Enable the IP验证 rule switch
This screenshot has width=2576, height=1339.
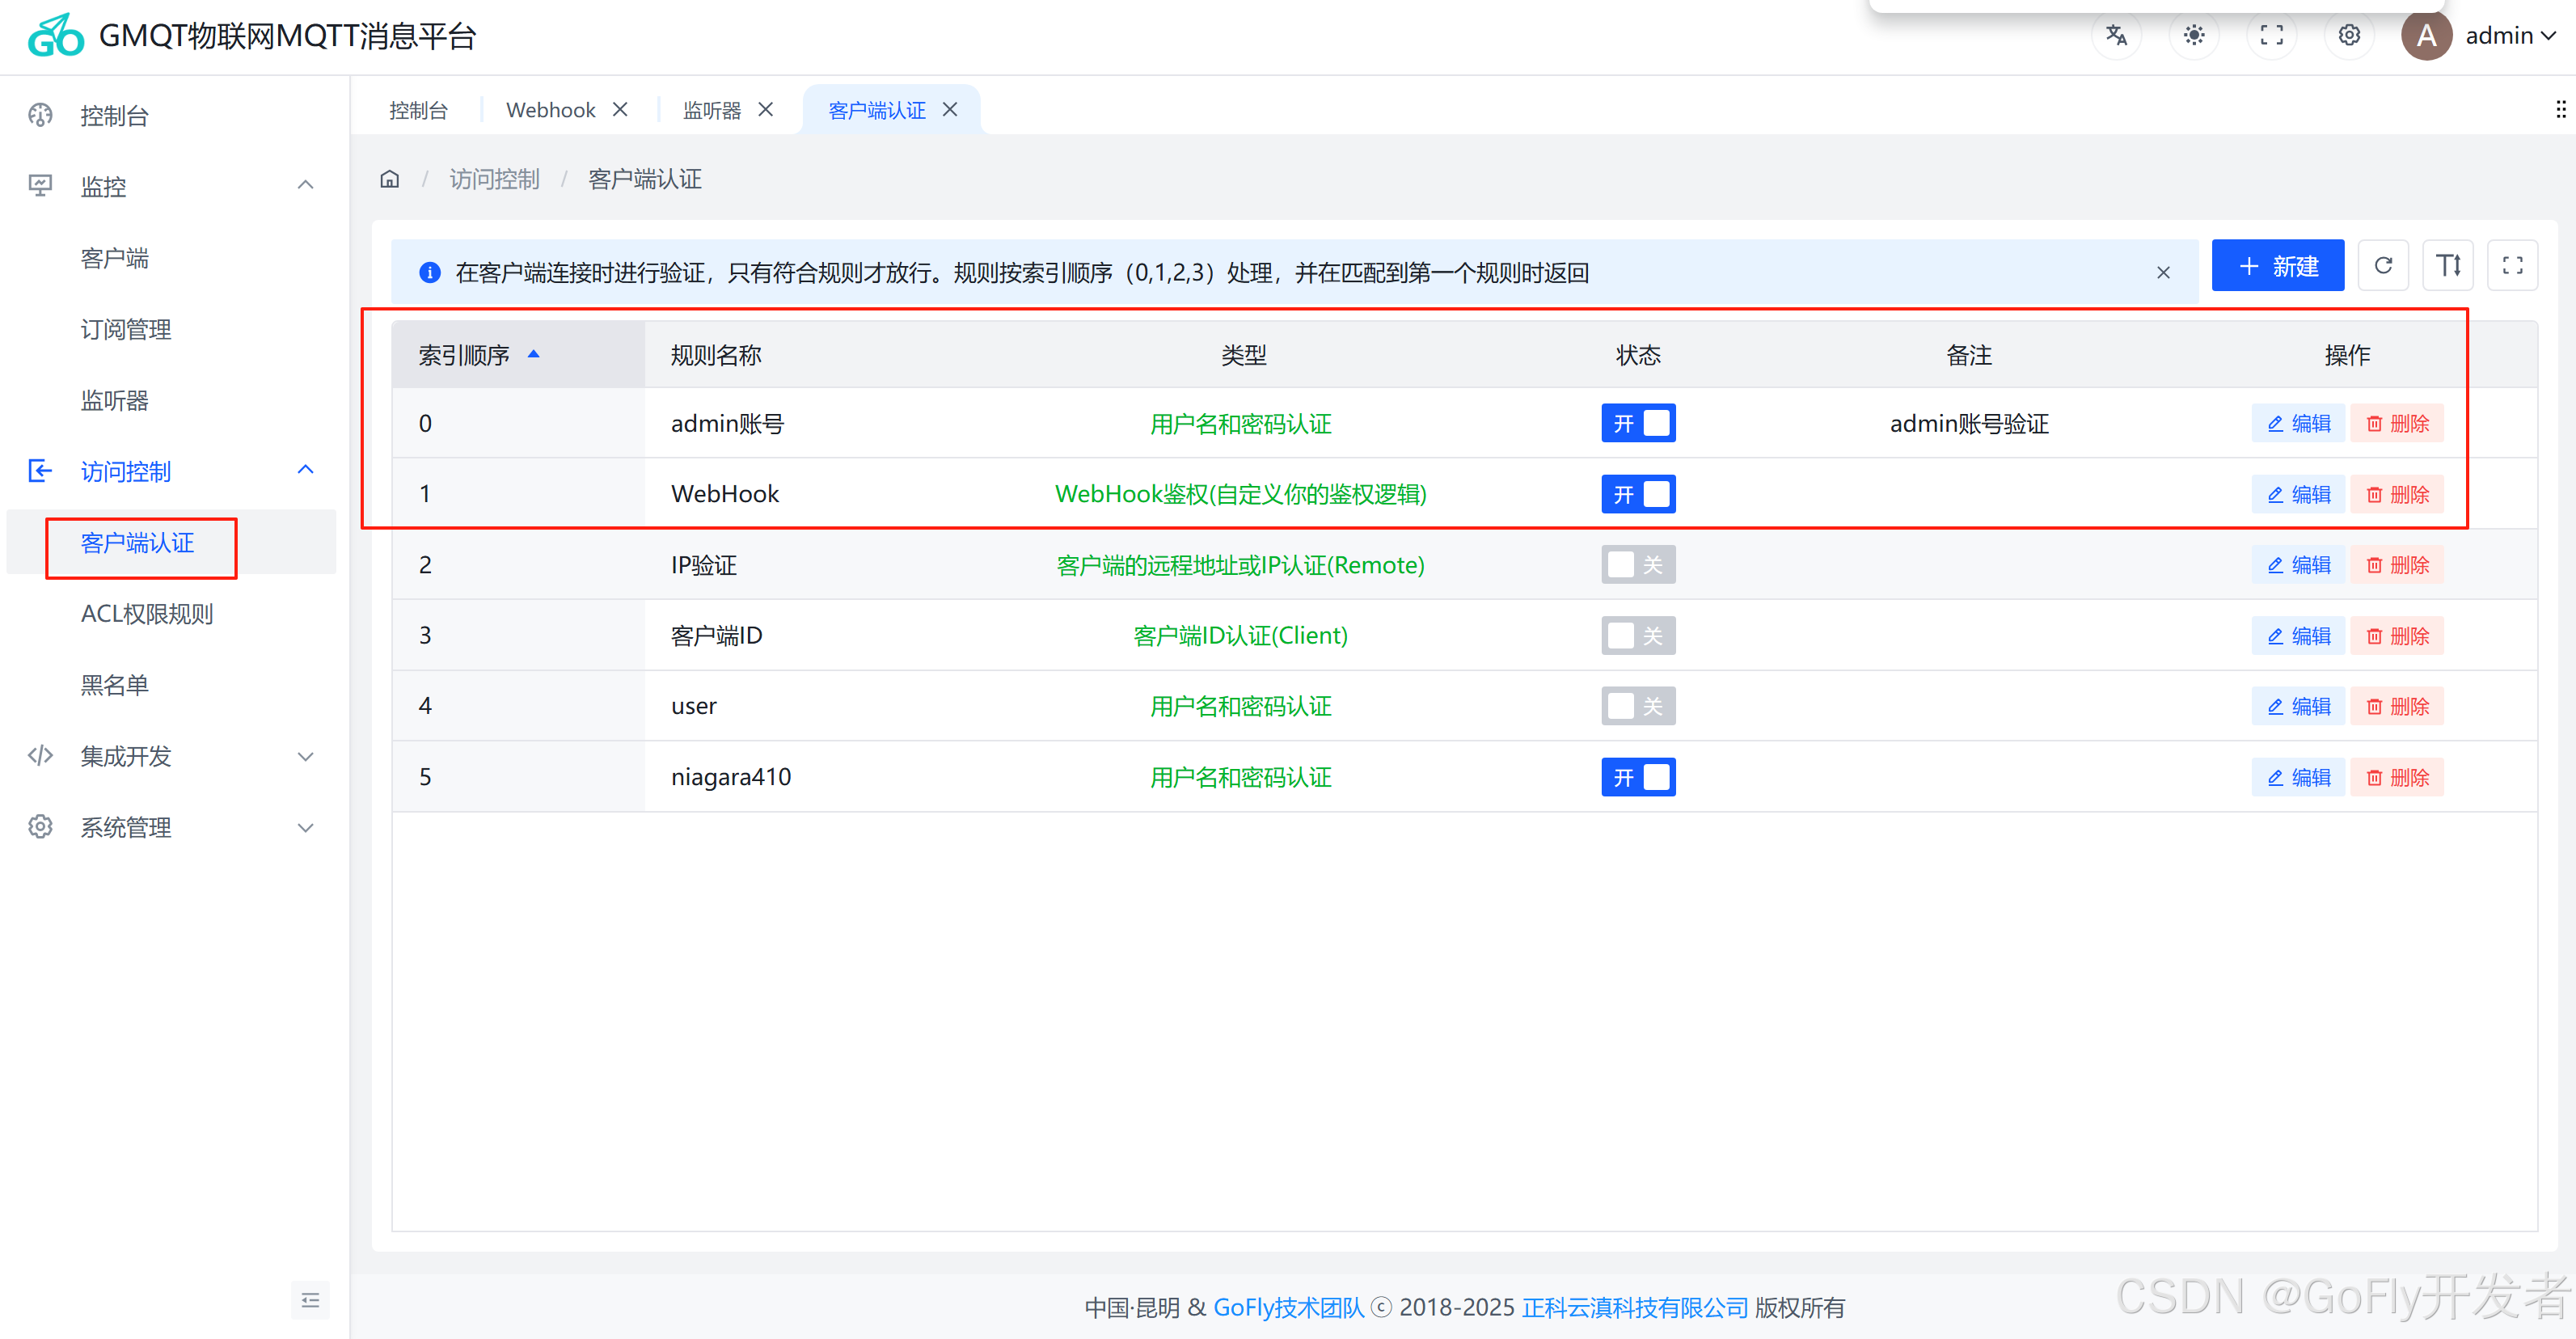coord(1637,565)
